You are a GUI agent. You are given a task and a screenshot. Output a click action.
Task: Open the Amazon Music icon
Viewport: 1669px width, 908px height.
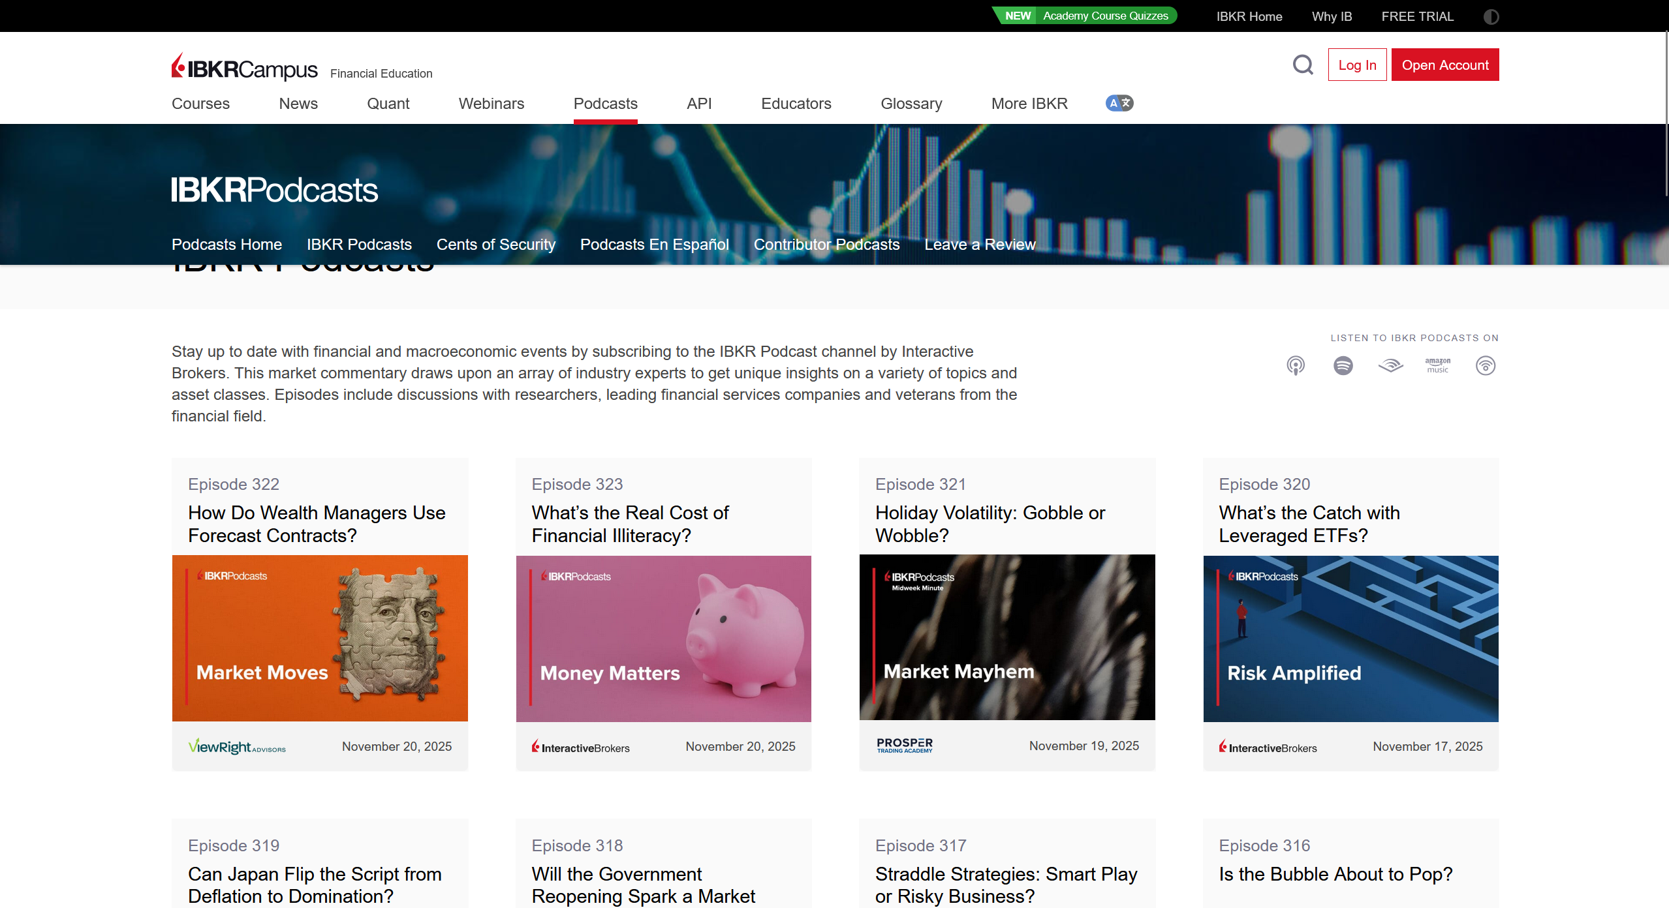1437,365
